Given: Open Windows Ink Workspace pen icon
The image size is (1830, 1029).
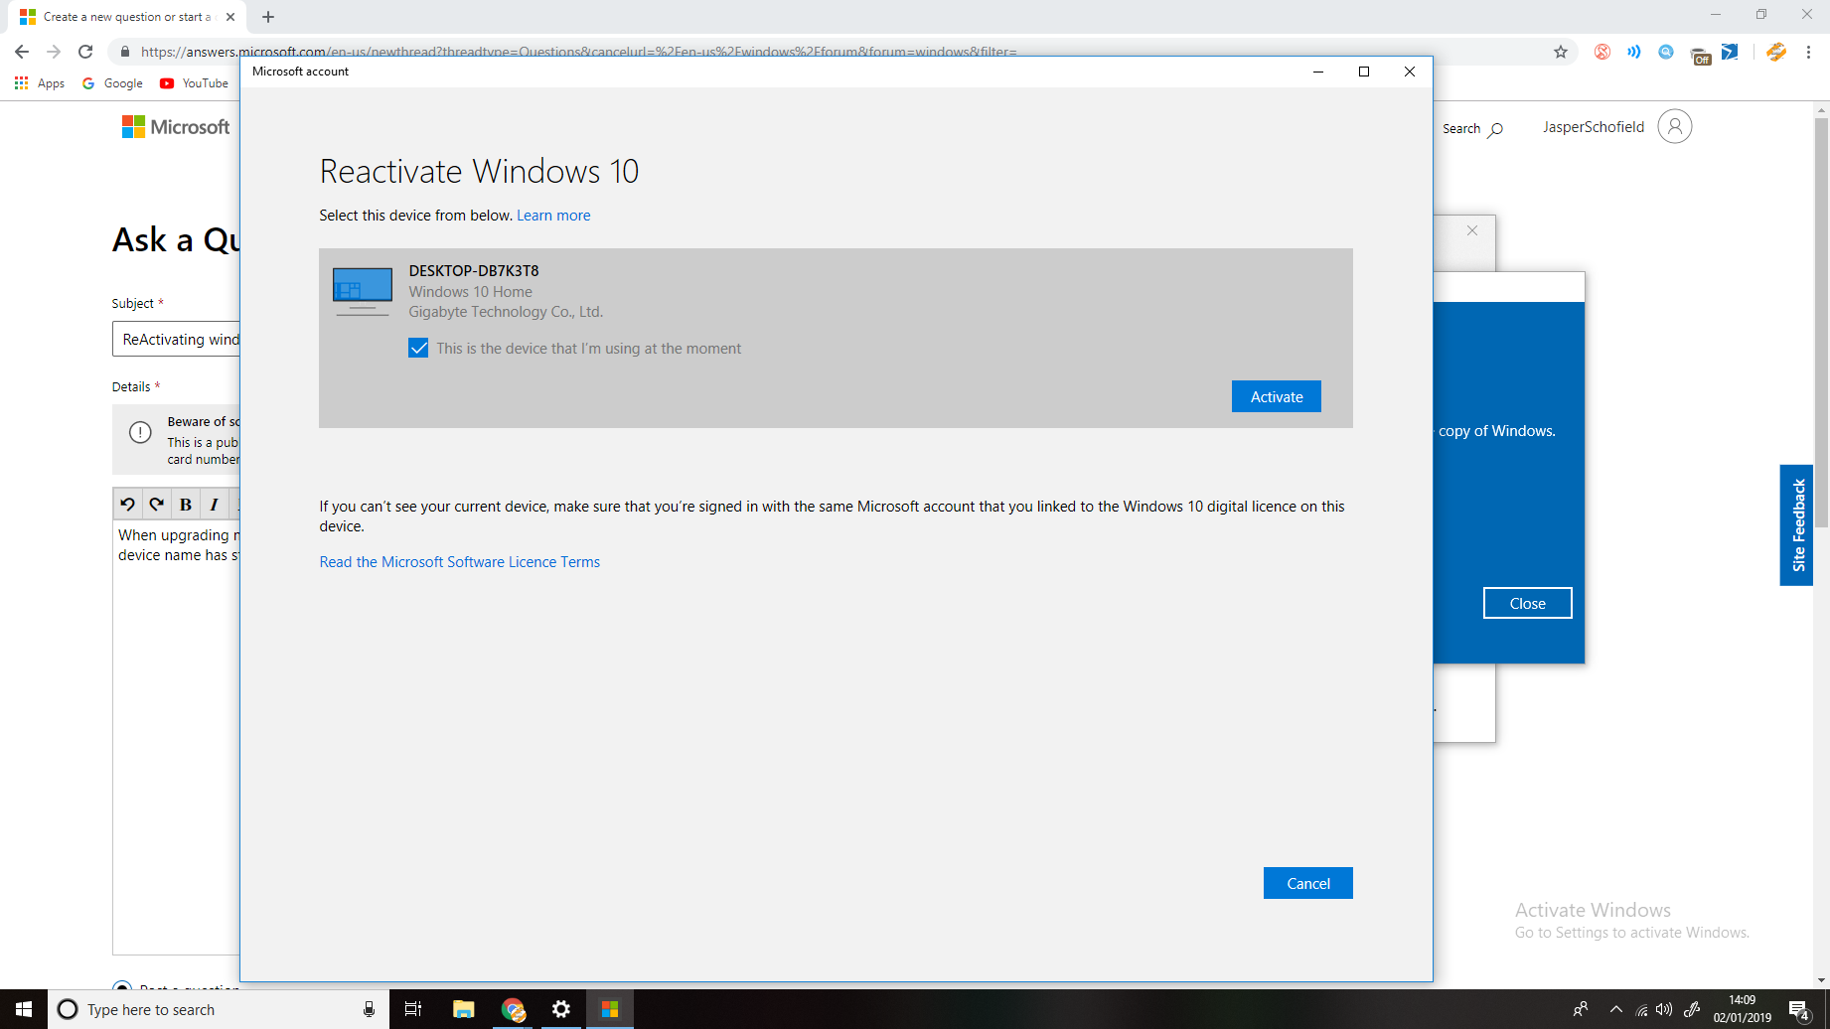Looking at the screenshot, I should 1691,1009.
